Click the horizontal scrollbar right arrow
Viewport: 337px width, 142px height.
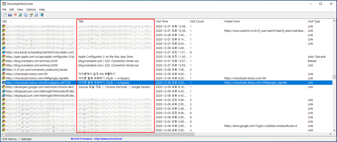(330, 134)
